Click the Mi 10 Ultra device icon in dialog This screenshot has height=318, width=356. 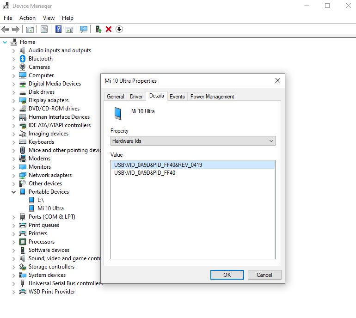pos(118,114)
